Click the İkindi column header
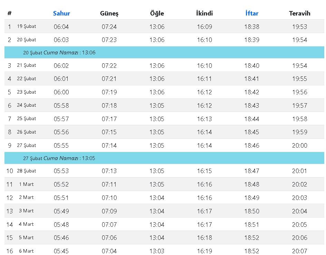The height and width of the screenshot is (255, 326). coord(204,13)
